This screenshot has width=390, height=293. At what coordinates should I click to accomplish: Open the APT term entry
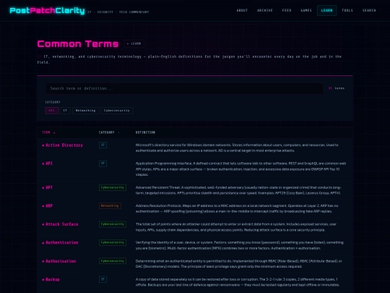coord(49,187)
